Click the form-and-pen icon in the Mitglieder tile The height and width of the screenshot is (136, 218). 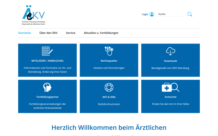(47, 51)
